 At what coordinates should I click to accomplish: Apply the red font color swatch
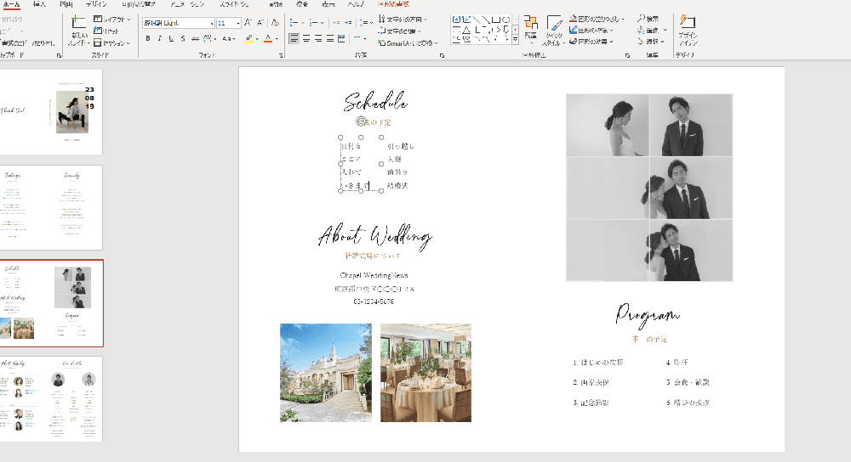click(x=267, y=38)
